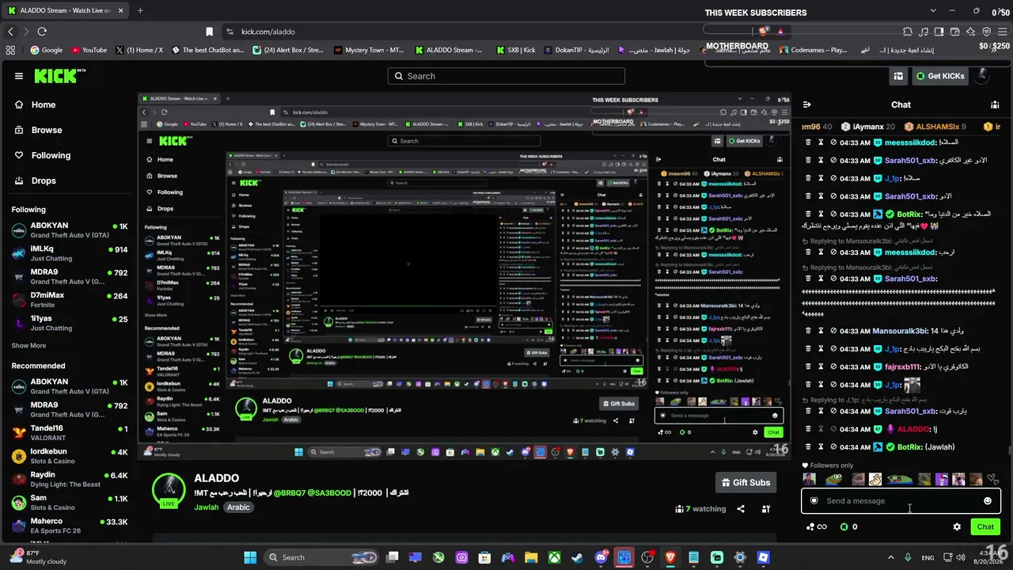Open 1l1yas channel in sidebar
The width and height of the screenshot is (1013, 570).
[x=70, y=323]
